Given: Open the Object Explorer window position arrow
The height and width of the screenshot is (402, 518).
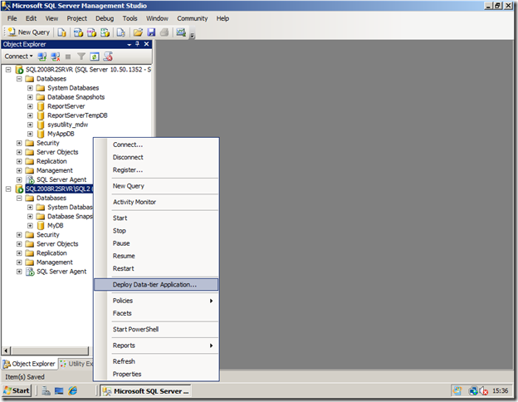Looking at the screenshot, I should click(129, 44).
